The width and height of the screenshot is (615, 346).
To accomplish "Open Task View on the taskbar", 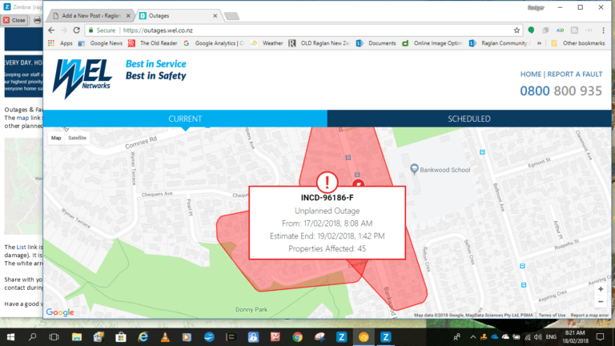I will (x=54, y=337).
